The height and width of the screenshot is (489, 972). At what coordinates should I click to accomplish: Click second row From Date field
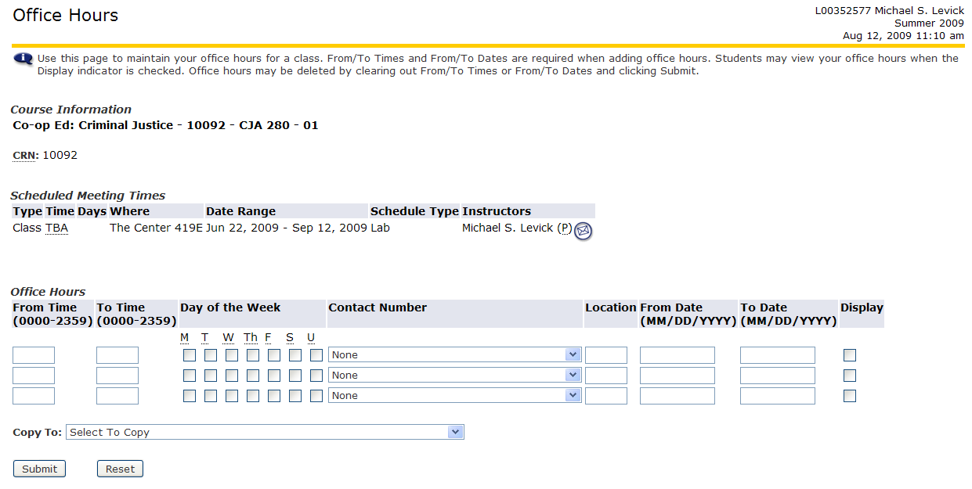[x=678, y=376]
